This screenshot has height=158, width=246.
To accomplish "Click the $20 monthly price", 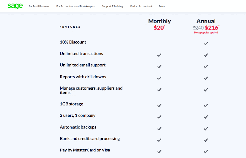I will 159,28.
